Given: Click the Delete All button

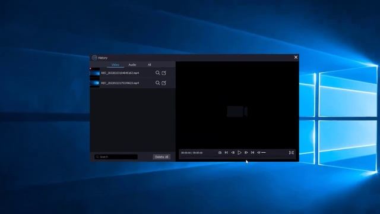Looking at the screenshot, I should pyautogui.click(x=161, y=157).
